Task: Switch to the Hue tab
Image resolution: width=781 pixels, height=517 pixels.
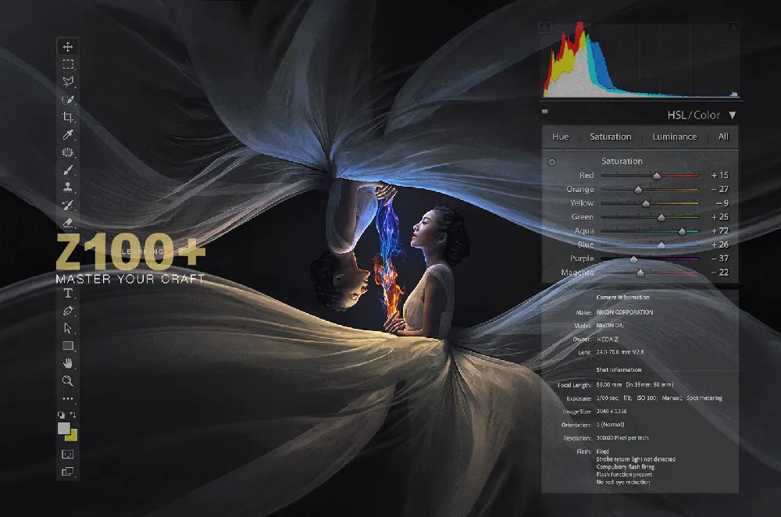Action: click(561, 137)
